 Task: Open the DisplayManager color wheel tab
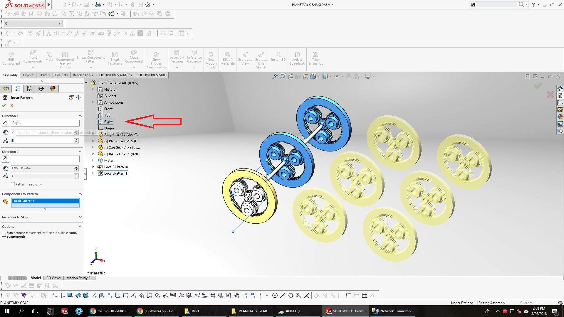click(x=53, y=89)
